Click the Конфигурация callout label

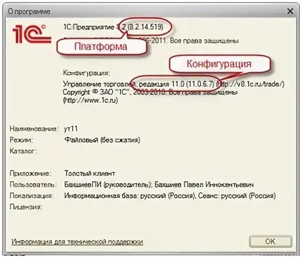(219, 63)
